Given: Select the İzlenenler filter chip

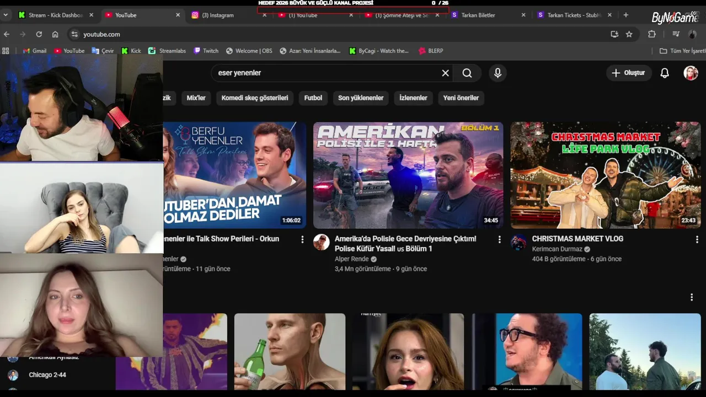Looking at the screenshot, I should point(413,98).
